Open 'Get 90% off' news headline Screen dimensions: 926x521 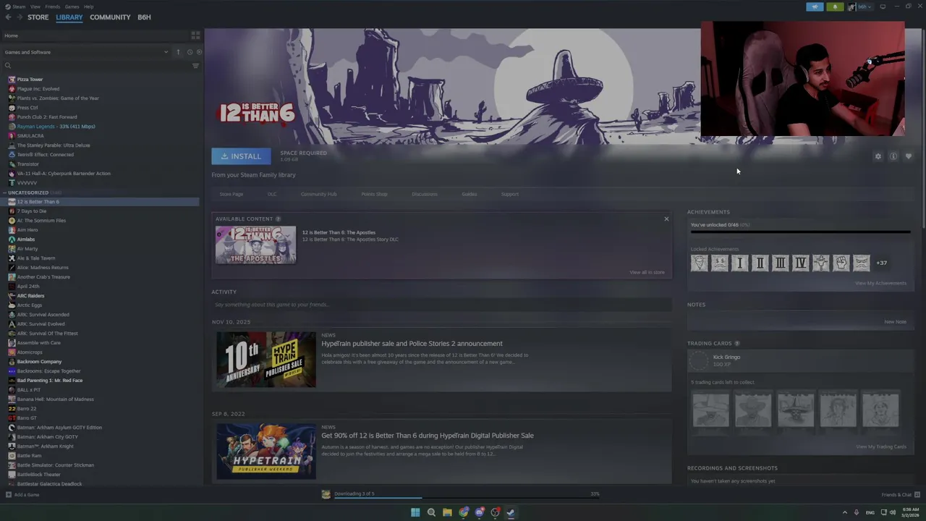(x=428, y=436)
